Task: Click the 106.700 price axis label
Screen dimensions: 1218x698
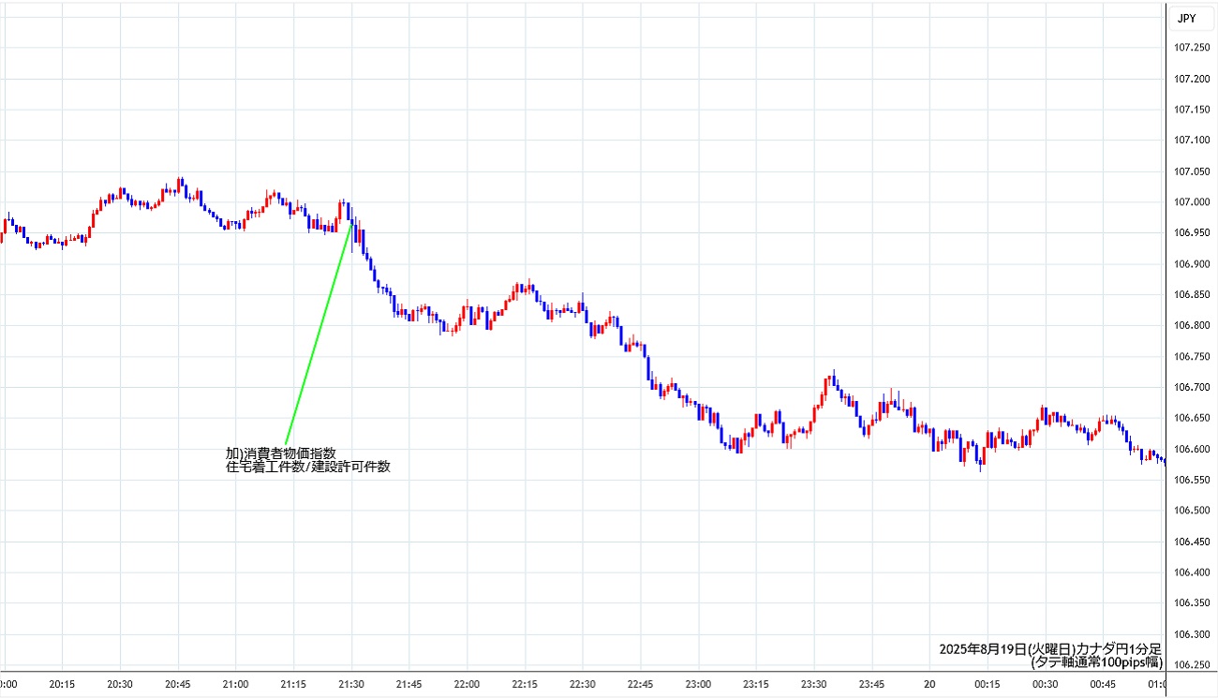Action: coord(1191,387)
